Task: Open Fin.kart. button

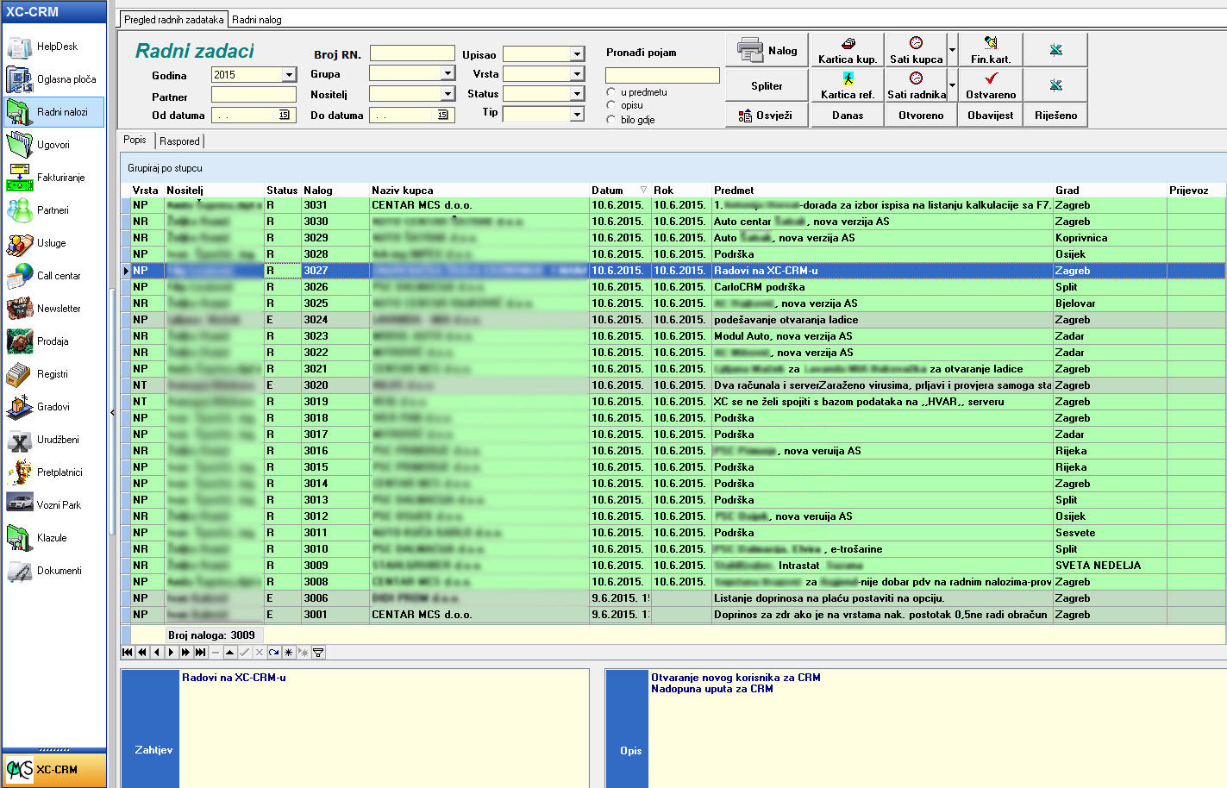Action: click(x=990, y=50)
